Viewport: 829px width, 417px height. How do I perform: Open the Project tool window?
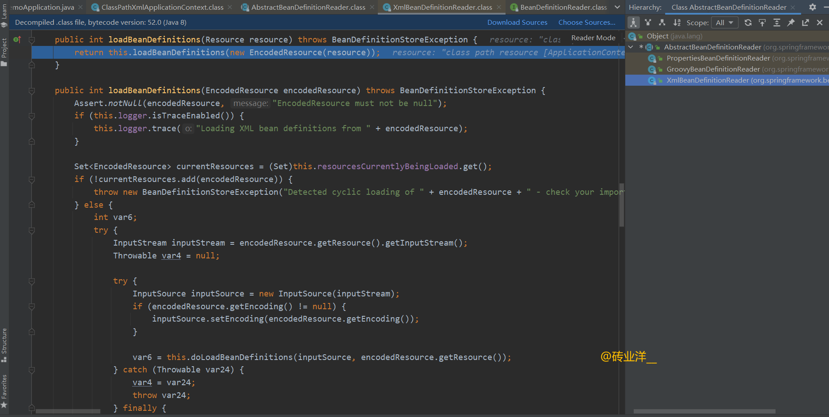pos(4,52)
